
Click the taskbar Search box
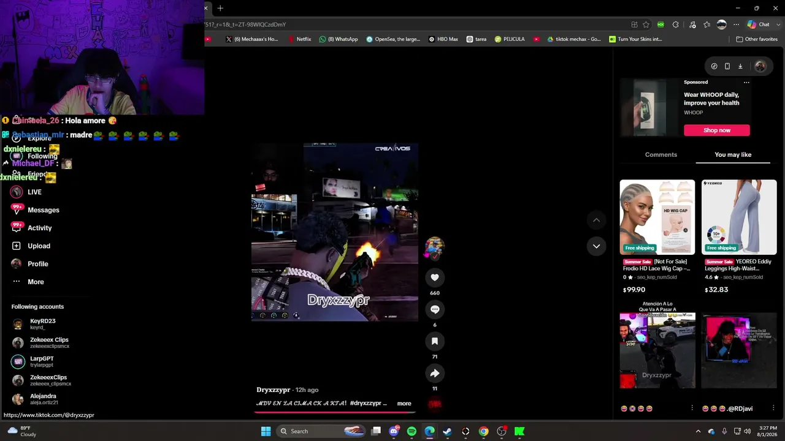tap(322, 431)
